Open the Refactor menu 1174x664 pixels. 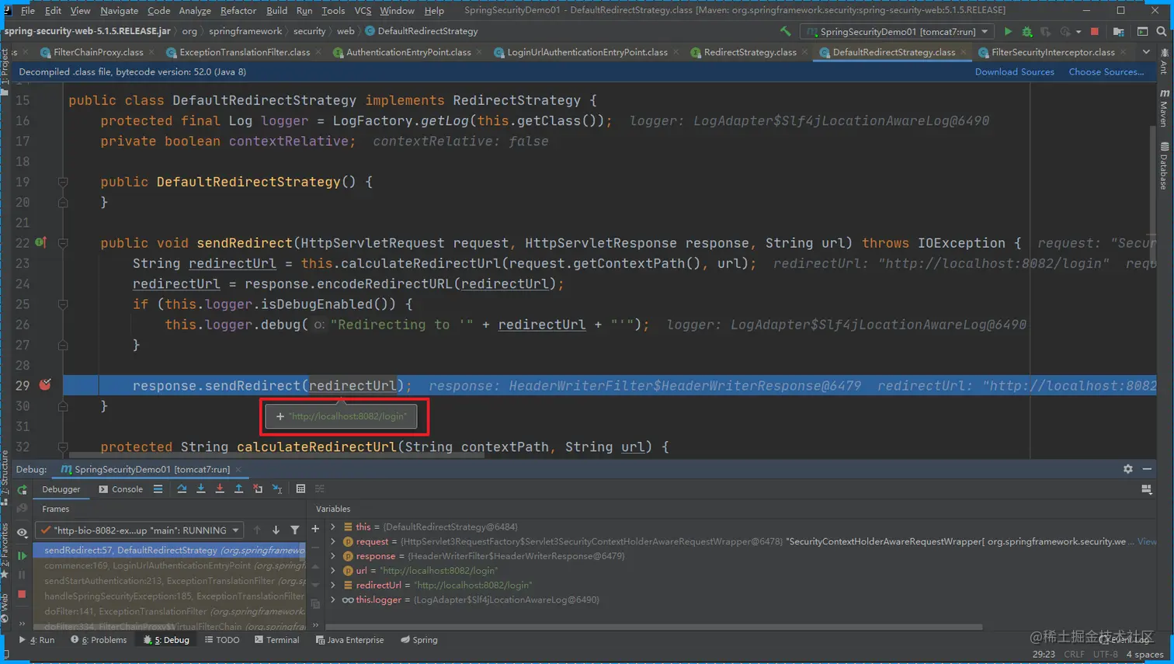[238, 11]
